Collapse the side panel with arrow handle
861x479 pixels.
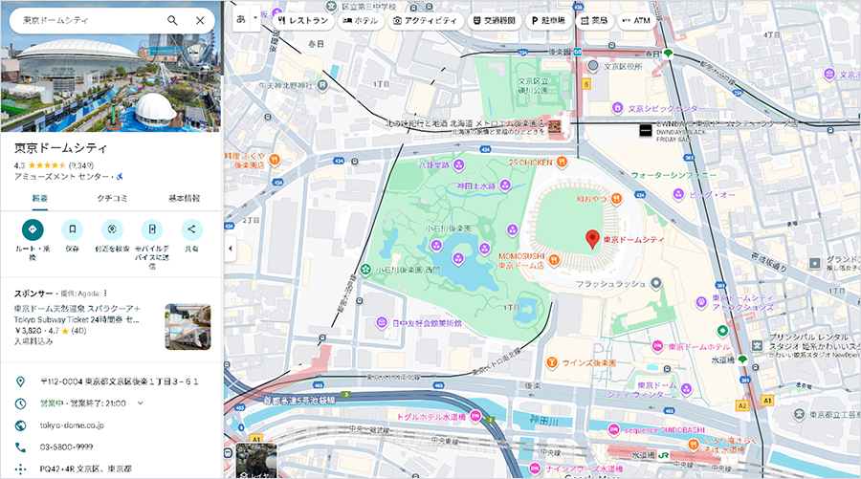pyautogui.click(x=230, y=249)
